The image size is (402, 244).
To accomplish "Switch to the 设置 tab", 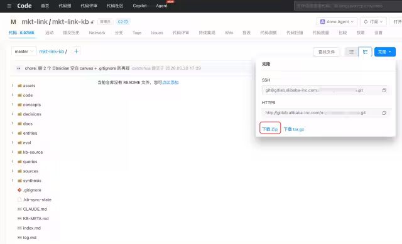I will point(378,33).
